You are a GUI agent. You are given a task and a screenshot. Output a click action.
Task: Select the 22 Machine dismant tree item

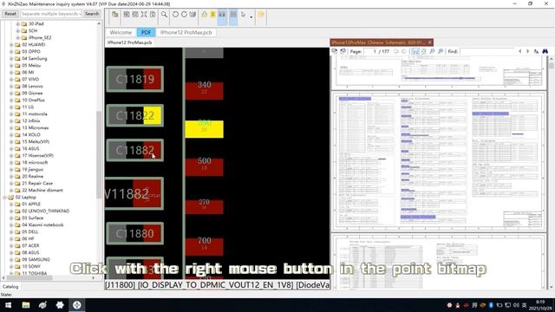(x=42, y=190)
